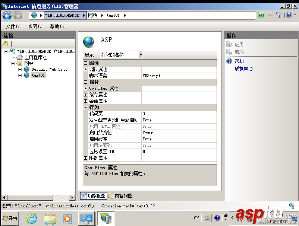Select the Enable Parent Paths (启用父路径) True value

tap(179, 133)
